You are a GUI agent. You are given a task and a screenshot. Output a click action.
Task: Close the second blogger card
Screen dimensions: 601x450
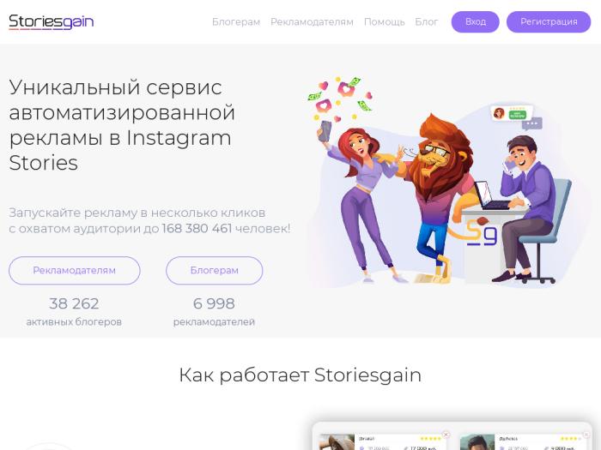(x=586, y=435)
